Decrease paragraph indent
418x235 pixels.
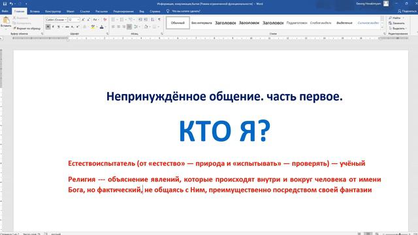140,20
